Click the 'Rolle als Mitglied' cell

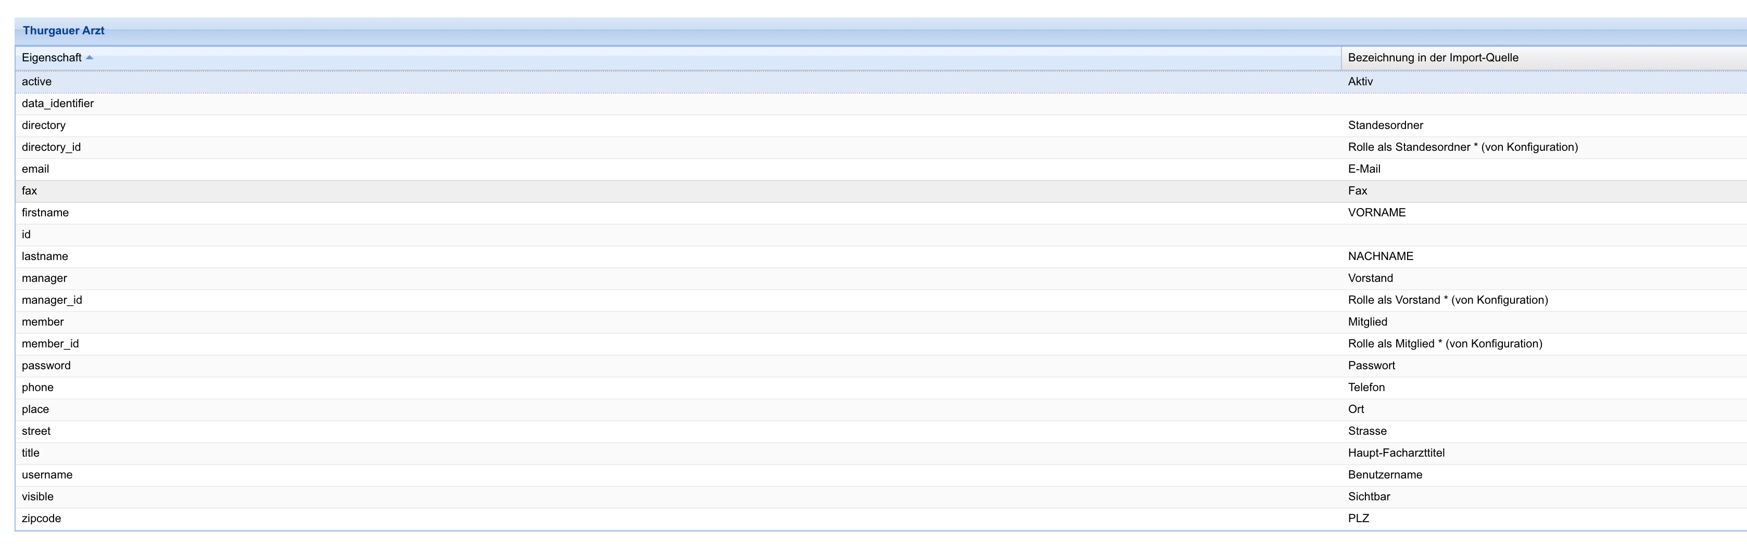1445,343
